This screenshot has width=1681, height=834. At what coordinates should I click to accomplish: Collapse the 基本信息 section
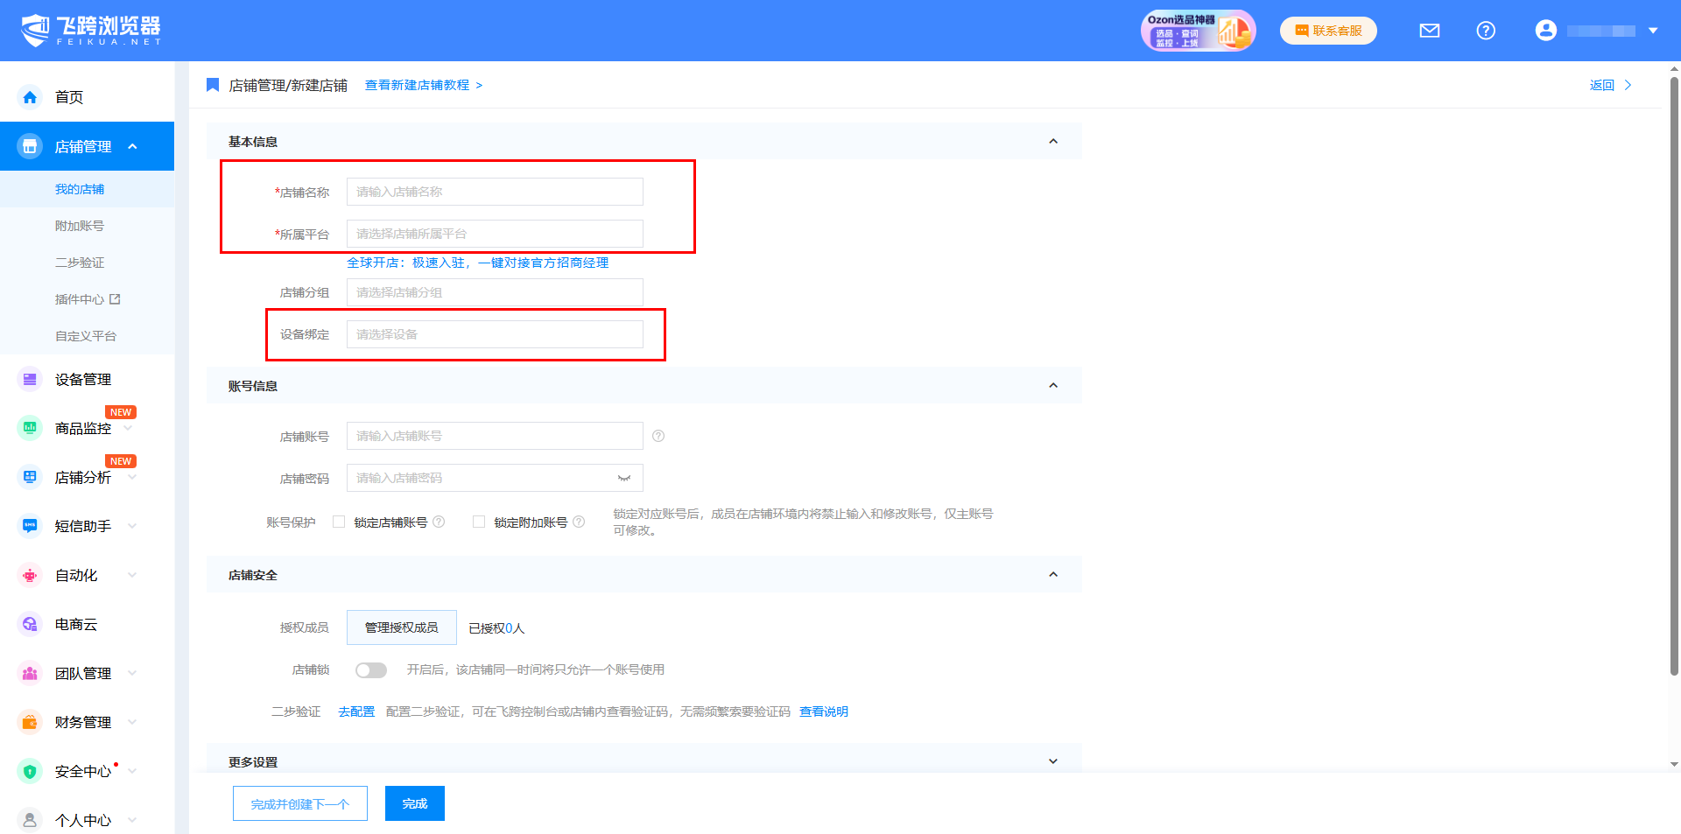[x=1053, y=141]
